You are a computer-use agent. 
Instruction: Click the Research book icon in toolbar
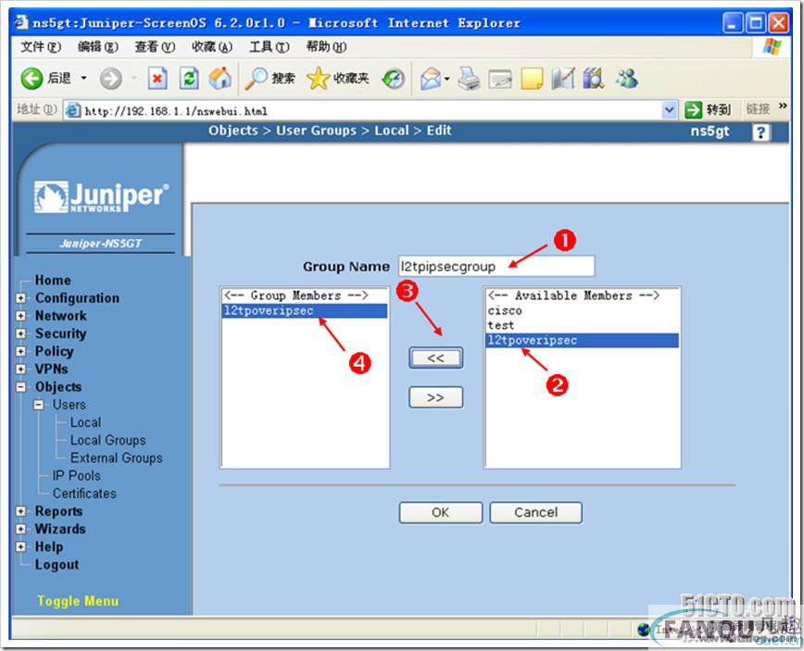point(594,79)
